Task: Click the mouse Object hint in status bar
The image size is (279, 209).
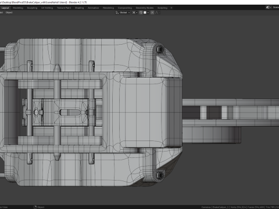Action: pyautogui.click(x=39, y=207)
